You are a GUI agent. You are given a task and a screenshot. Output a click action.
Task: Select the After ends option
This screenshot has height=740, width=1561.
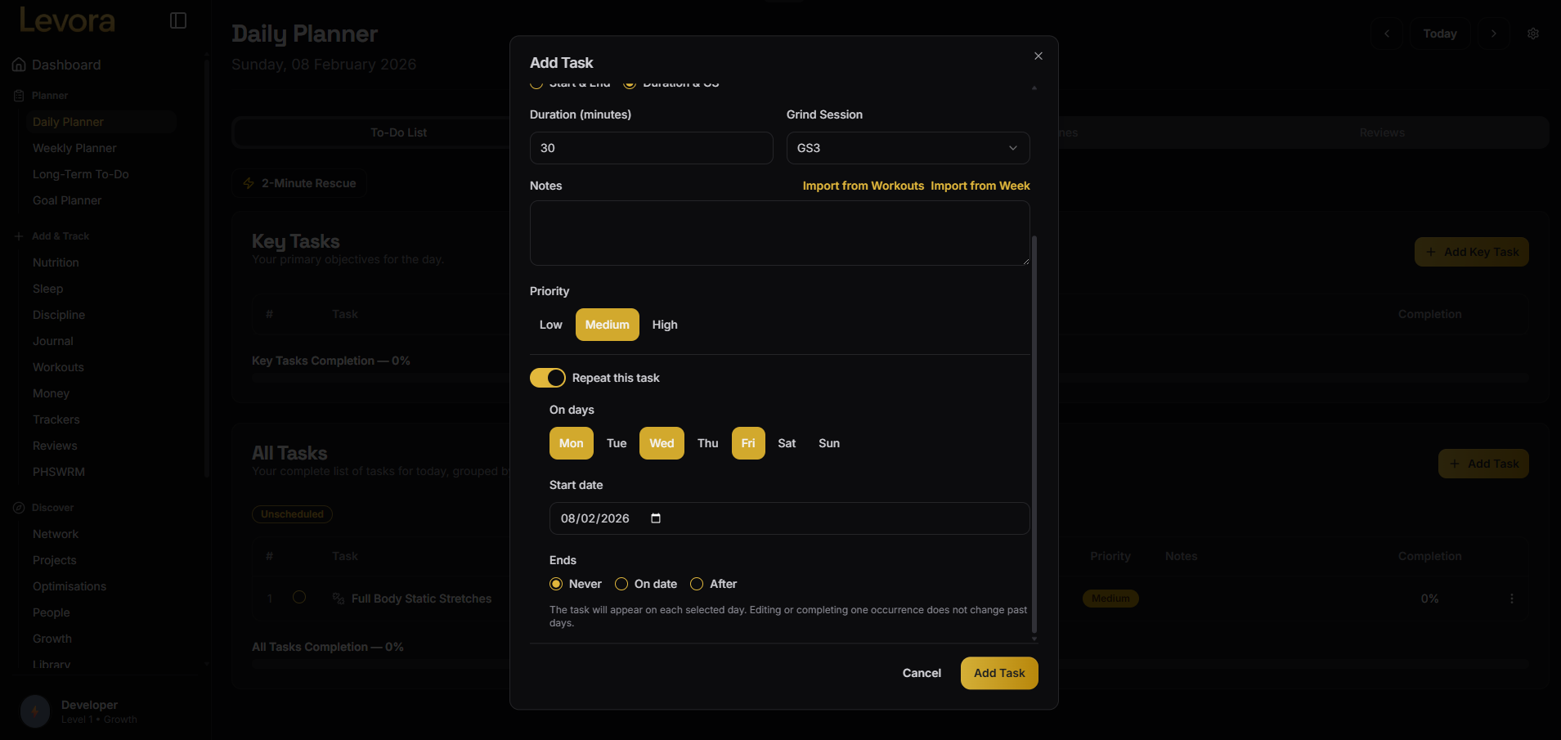click(697, 583)
